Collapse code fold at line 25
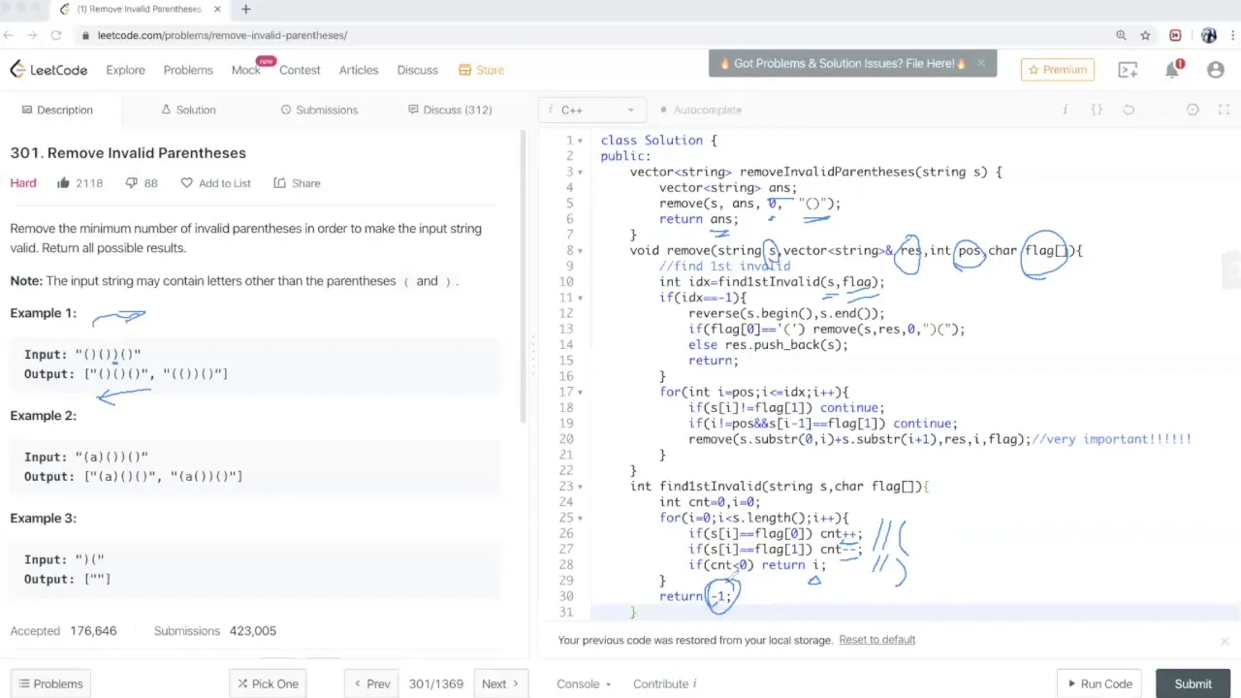The width and height of the screenshot is (1241, 698). [580, 518]
